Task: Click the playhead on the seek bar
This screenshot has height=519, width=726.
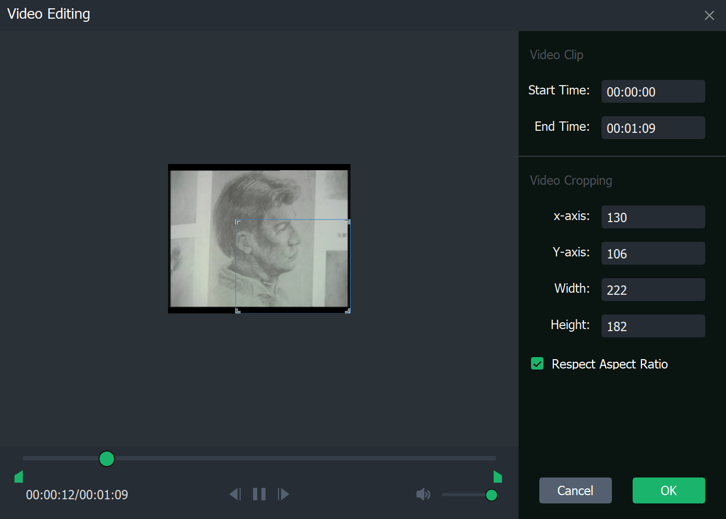Action: [x=107, y=459]
